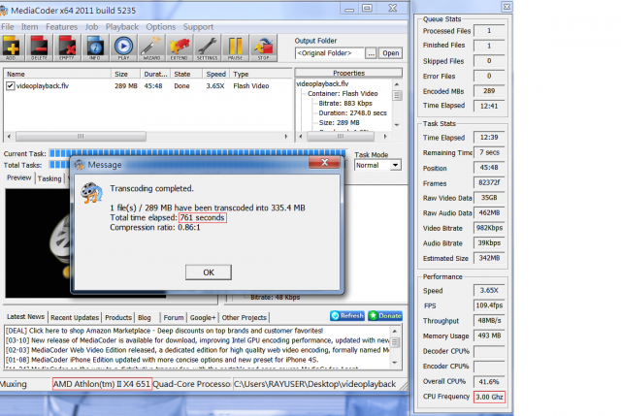Viewport: 621px width, 416px height.
Task: Click the browse (...) output folder button
Action: [x=371, y=53]
